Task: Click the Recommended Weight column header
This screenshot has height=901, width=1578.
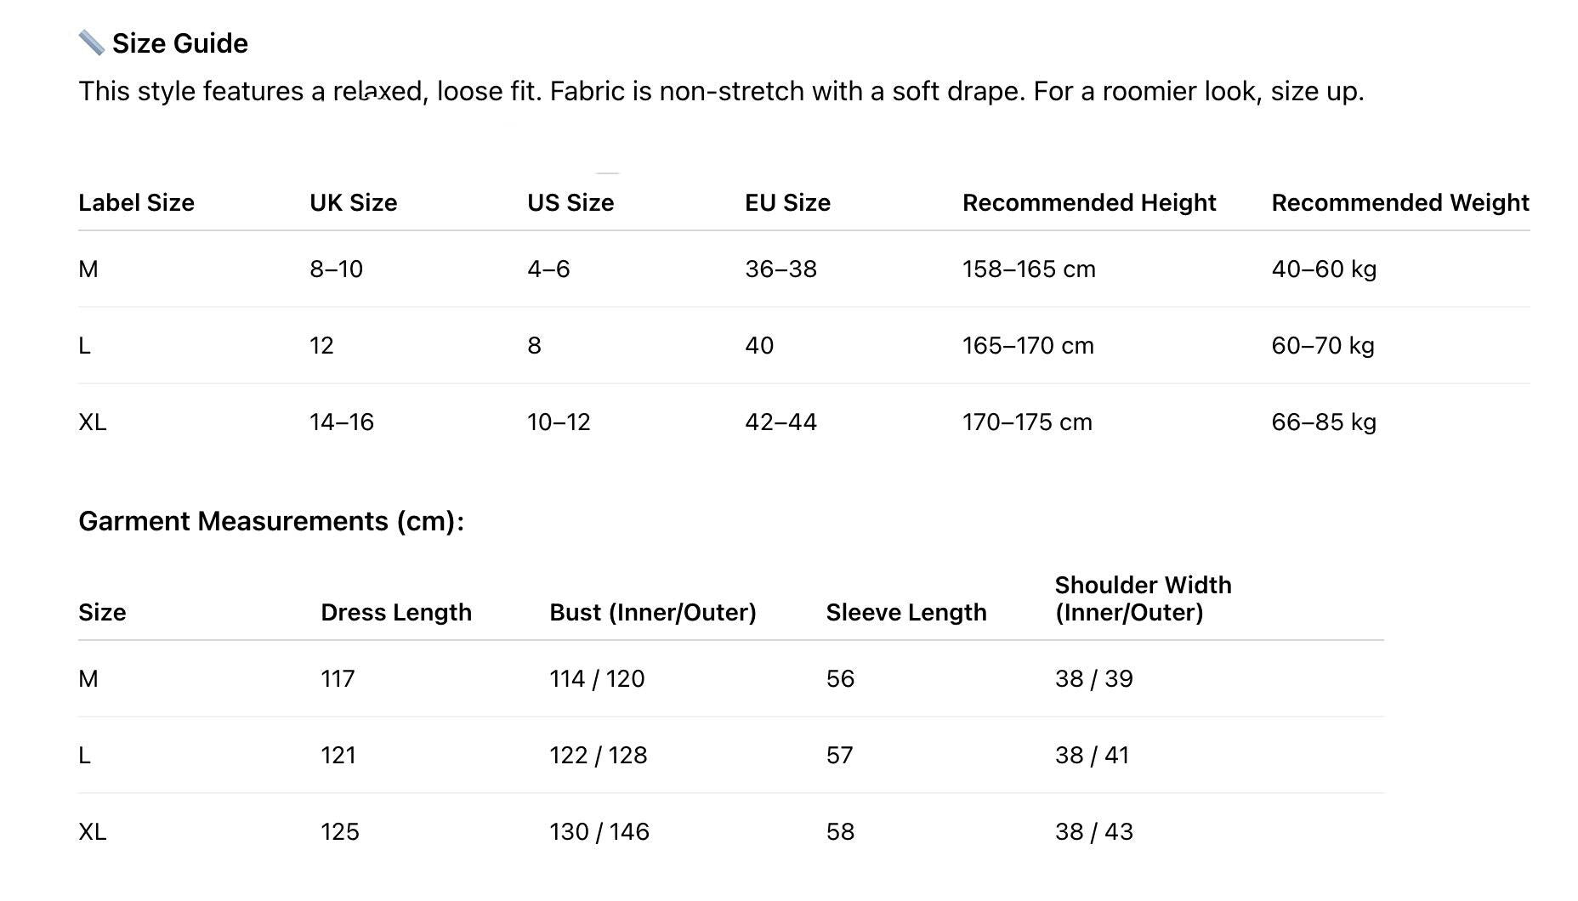Action: pyautogui.click(x=1399, y=203)
